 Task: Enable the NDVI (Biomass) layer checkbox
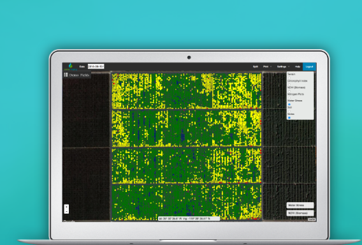tap(289, 91)
